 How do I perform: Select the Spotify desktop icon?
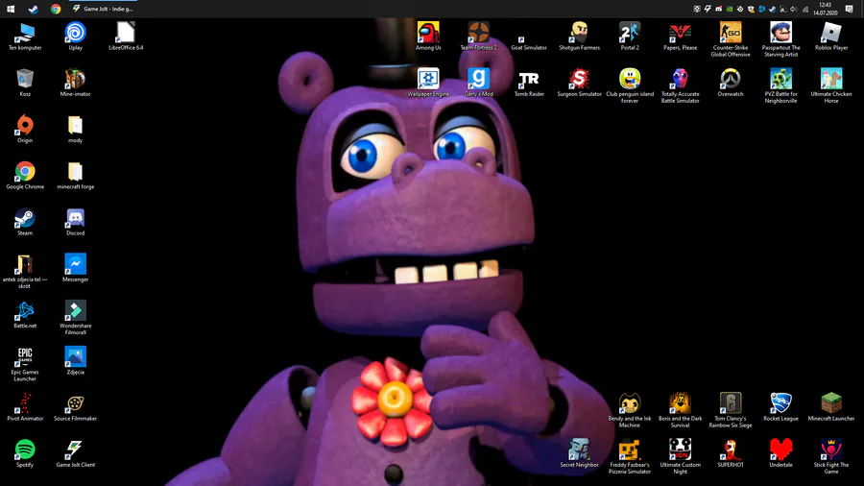pos(25,453)
